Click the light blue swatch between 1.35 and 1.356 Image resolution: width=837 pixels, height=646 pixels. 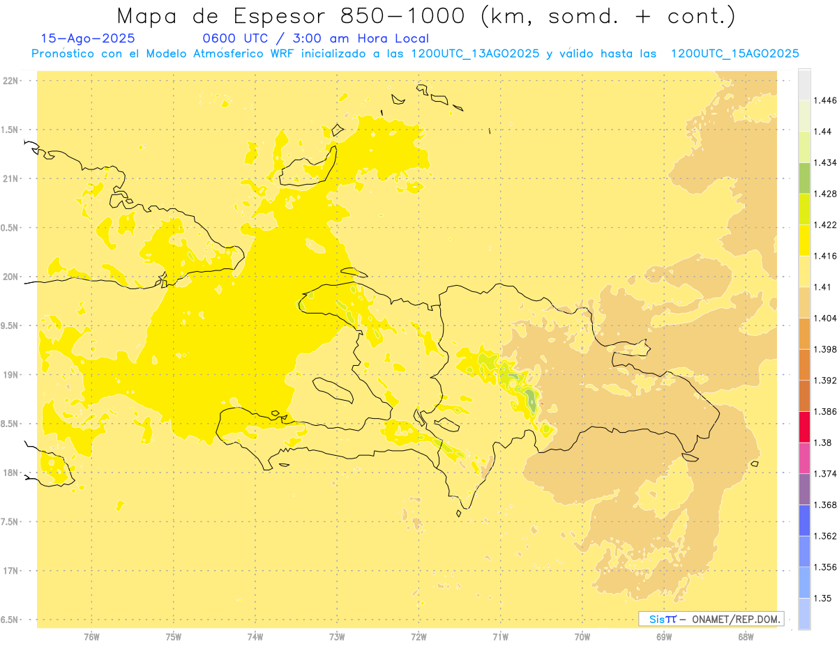click(x=805, y=583)
